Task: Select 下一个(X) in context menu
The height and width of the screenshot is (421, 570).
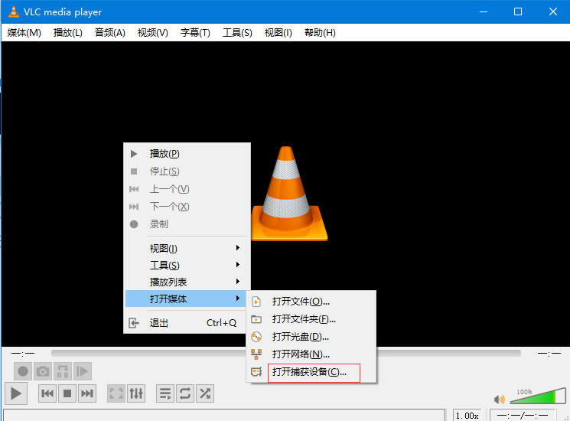Action: [187, 207]
